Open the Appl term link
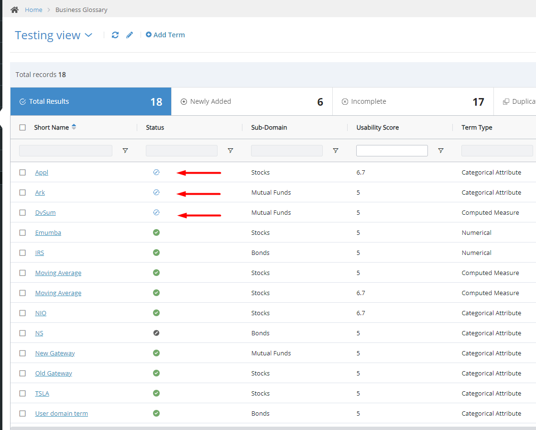The image size is (536, 430). [42, 172]
